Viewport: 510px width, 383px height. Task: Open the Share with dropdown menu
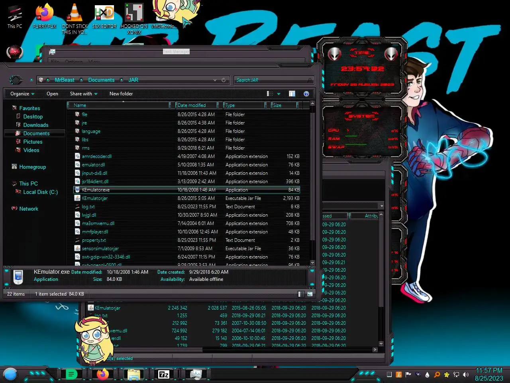(84, 94)
